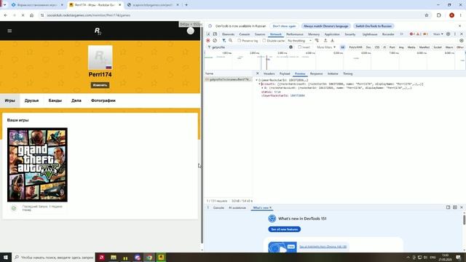Screen dimensions: 466x262
Task: Clear the getprofile filter text icon
Action: (x=291, y=47)
